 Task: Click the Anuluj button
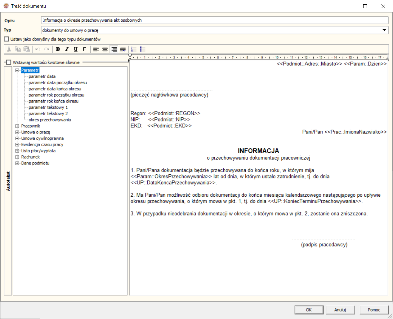coord(340,310)
